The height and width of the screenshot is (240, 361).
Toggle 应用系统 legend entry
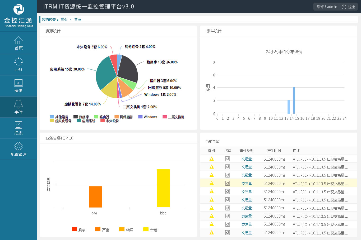click(x=86, y=121)
